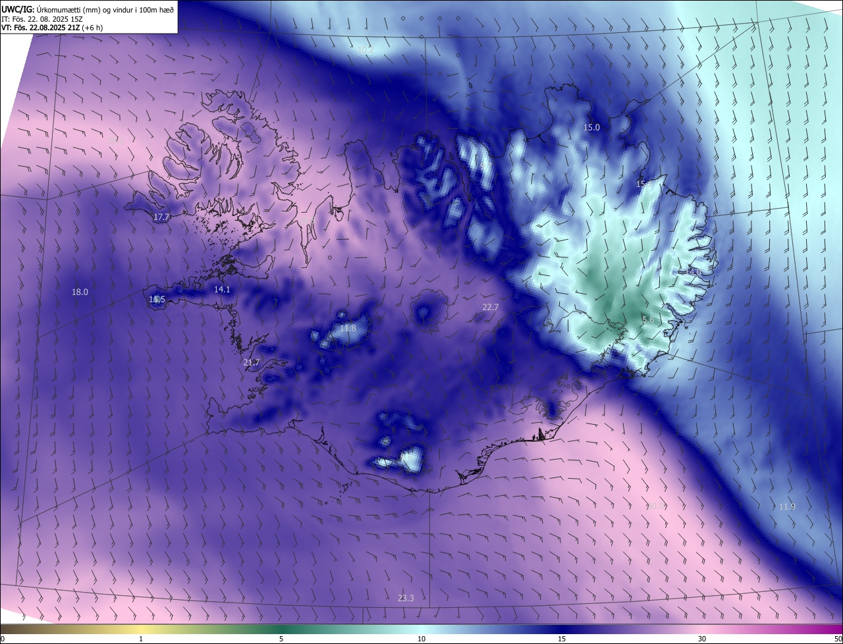This screenshot has width=843, height=644.
Task: Click the yellow colorbar segment near 1
Action: (141, 629)
